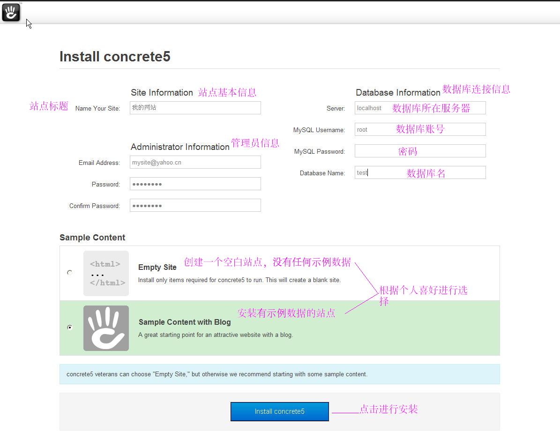Click the Confirm Password field

pyautogui.click(x=195, y=205)
